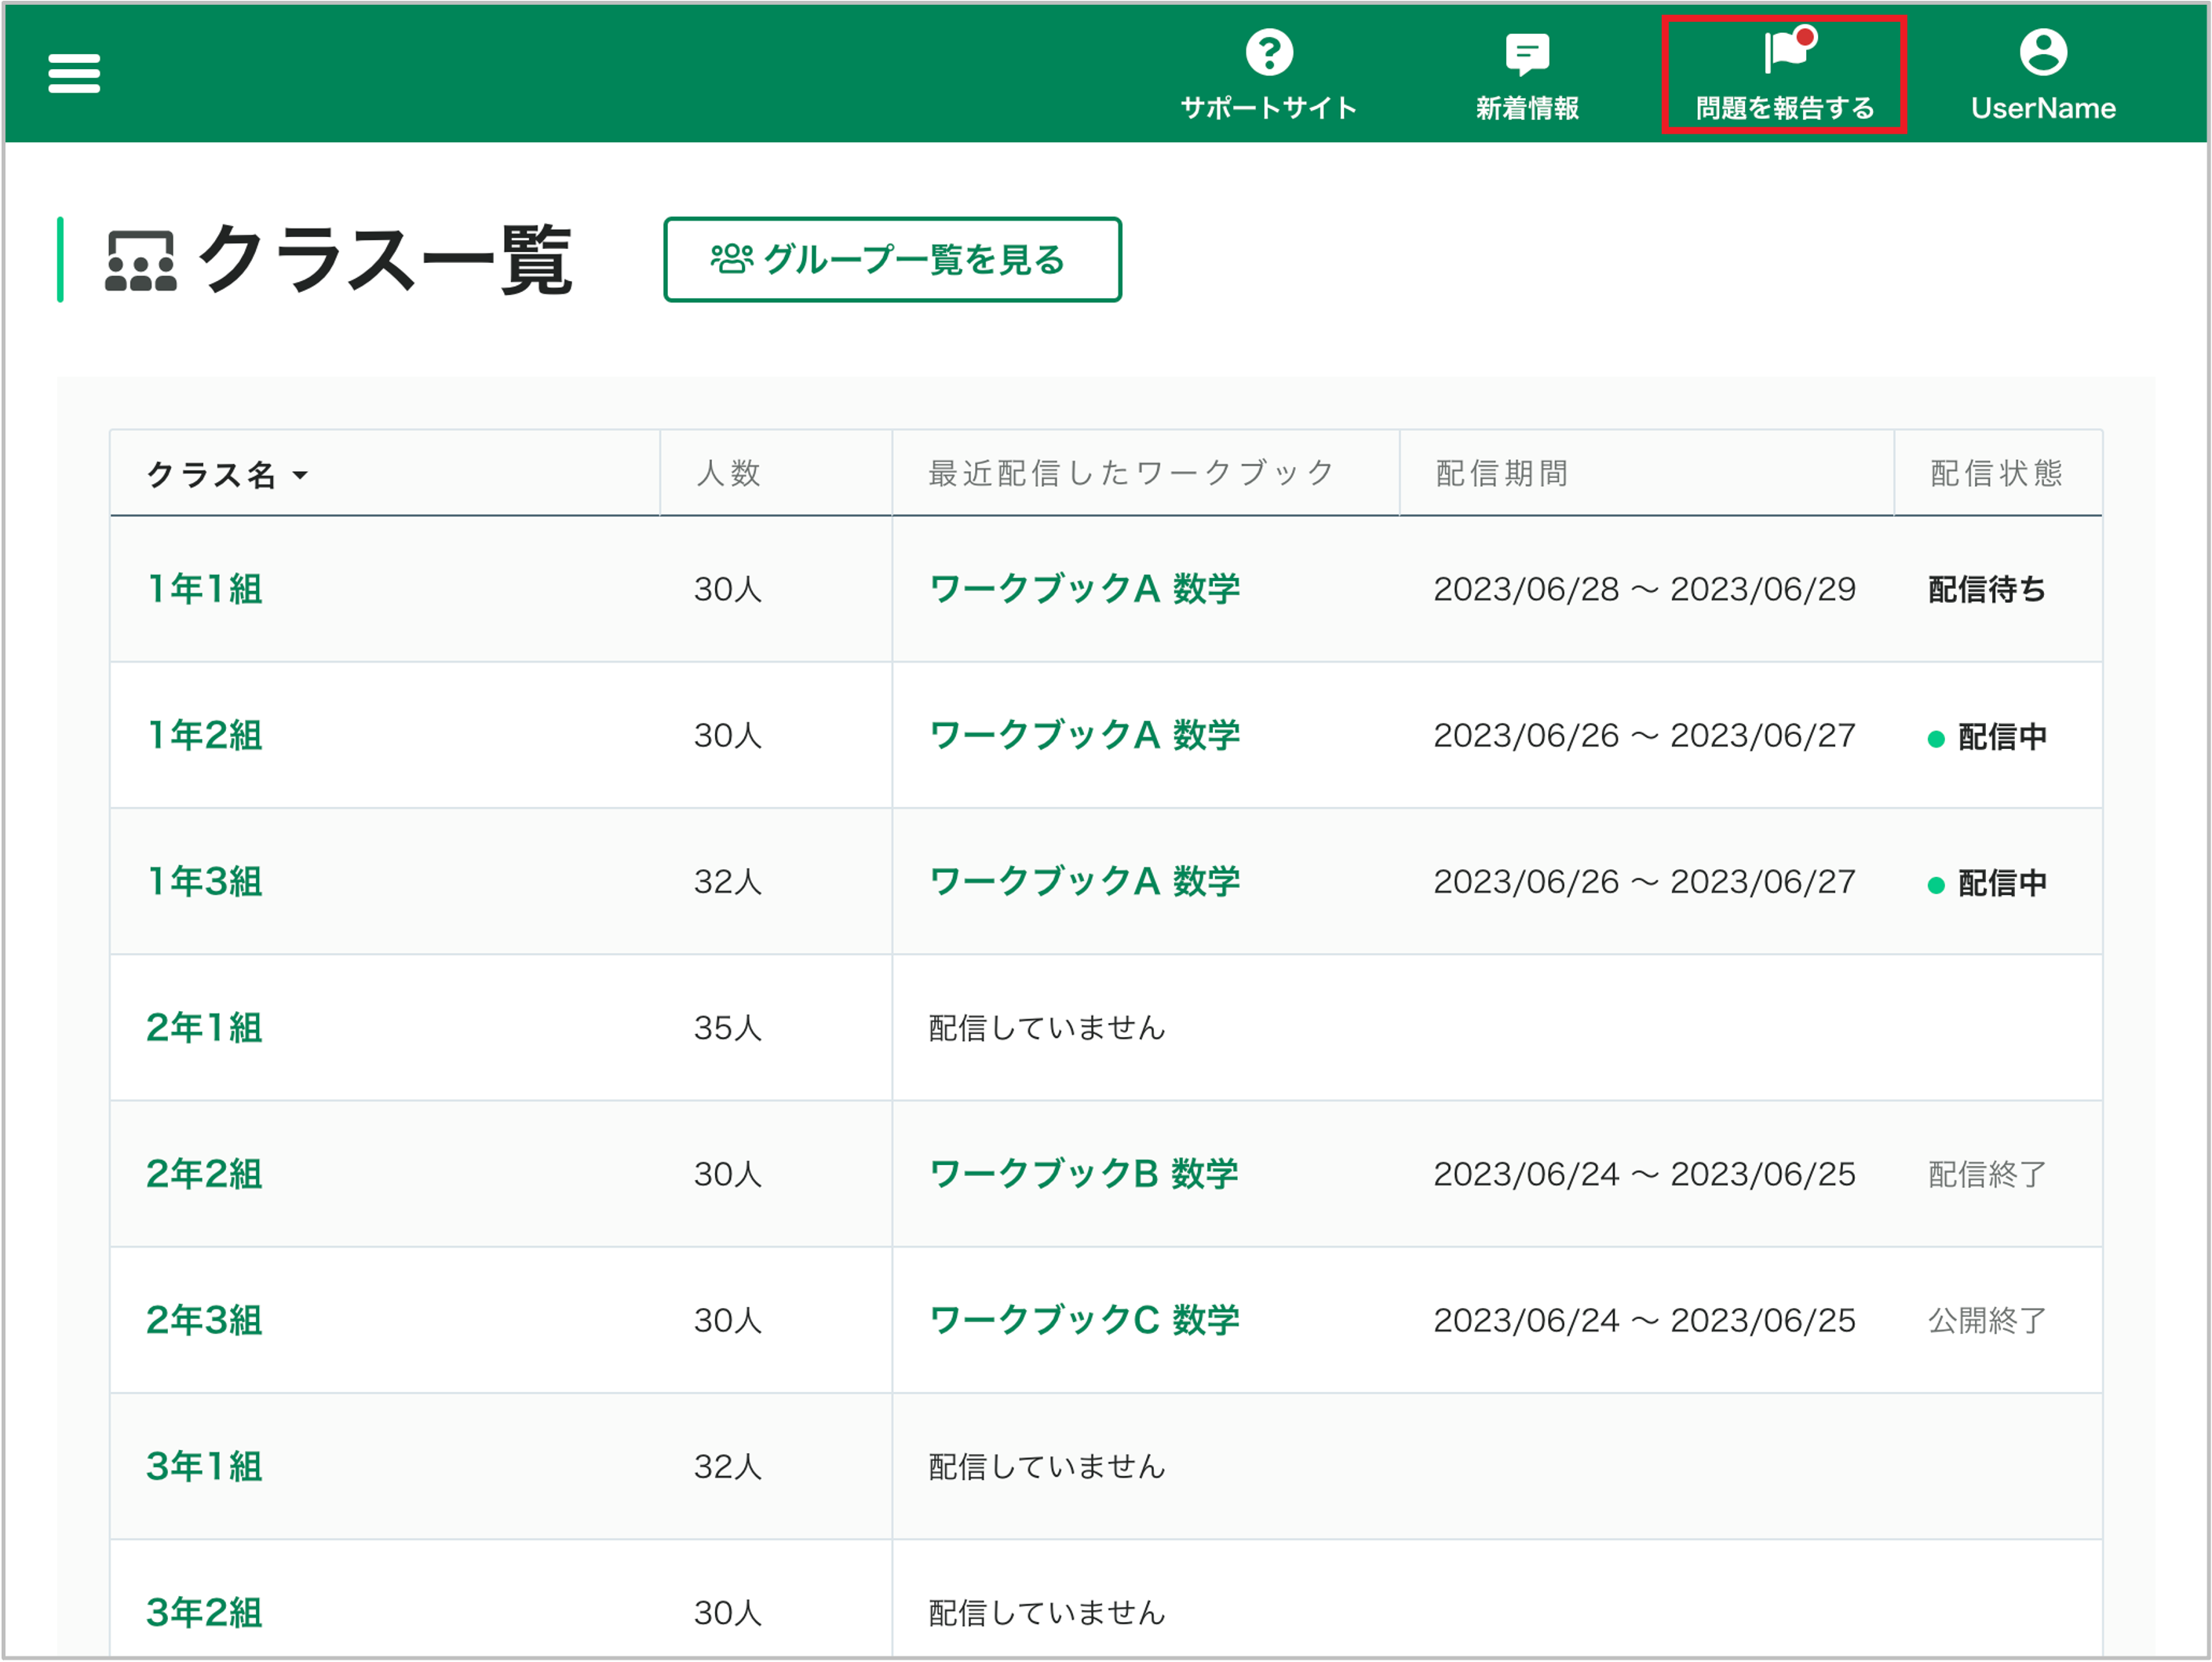Click the class group icon beside クラス一覧

point(141,261)
